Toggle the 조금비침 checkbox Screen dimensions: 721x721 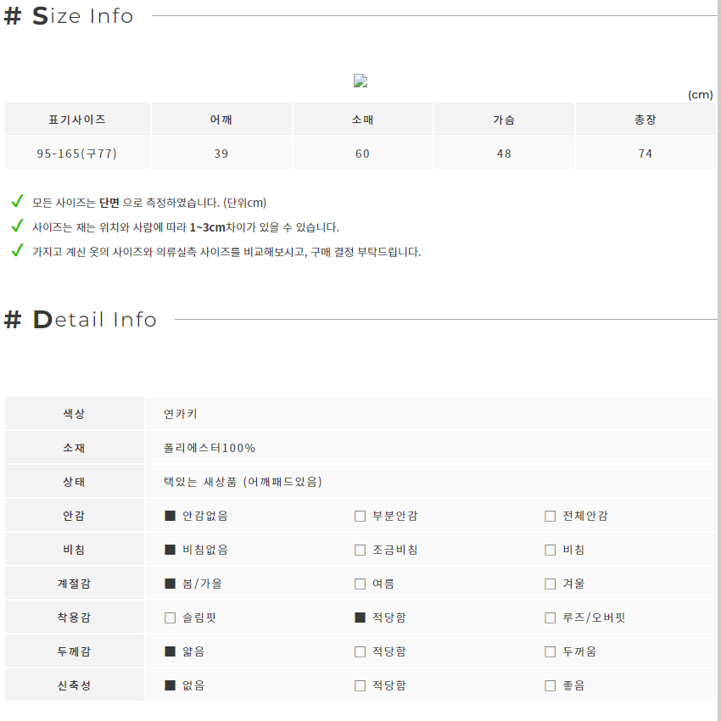tap(360, 550)
